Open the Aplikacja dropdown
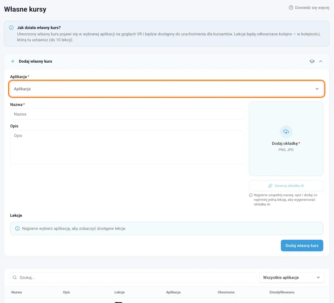334x303 pixels. click(167, 89)
